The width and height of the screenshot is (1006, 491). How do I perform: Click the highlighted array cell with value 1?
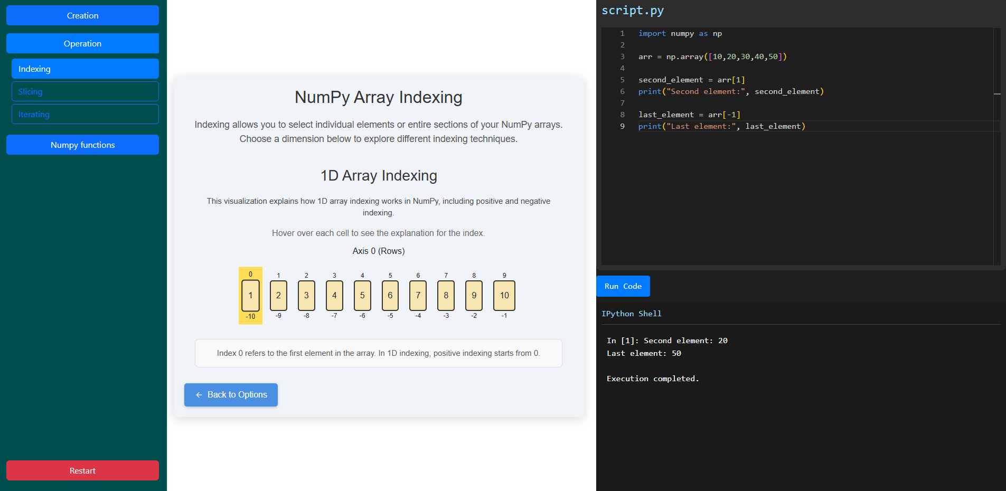click(250, 296)
